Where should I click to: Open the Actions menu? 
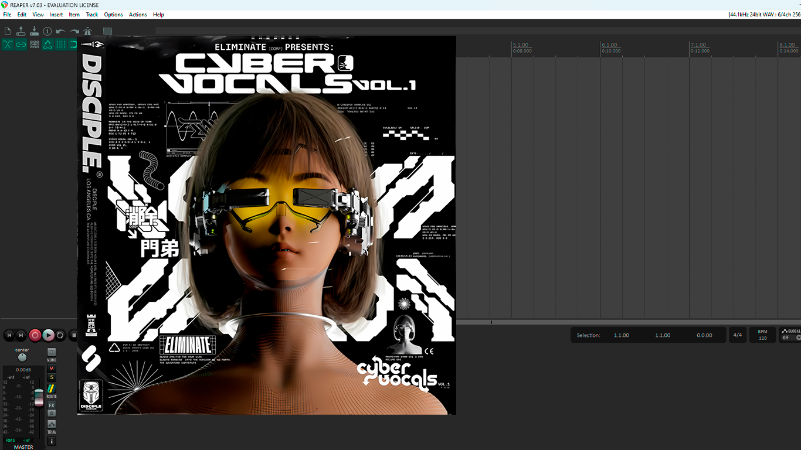[x=138, y=15]
